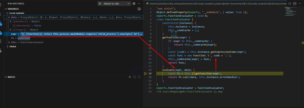
Task: Click 'exports.FunctionEvaluator = FunctionEvaluator;' line
Action: point(190,88)
